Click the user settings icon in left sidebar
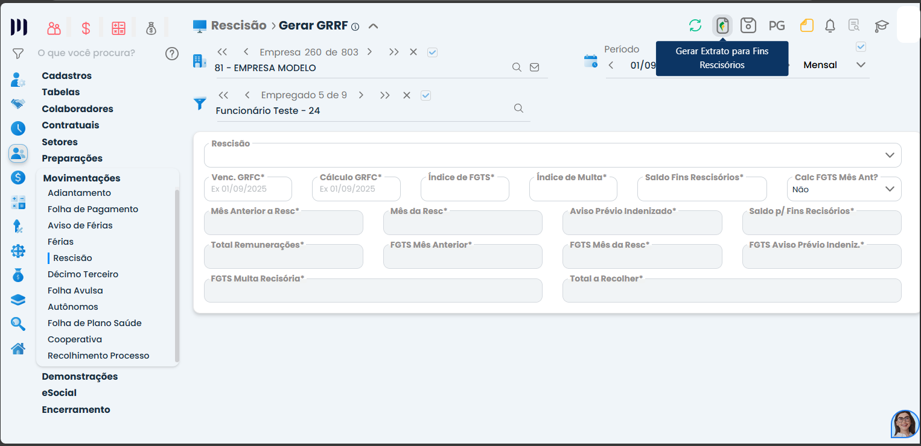The height and width of the screenshot is (446, 921). tap(18, 80)
